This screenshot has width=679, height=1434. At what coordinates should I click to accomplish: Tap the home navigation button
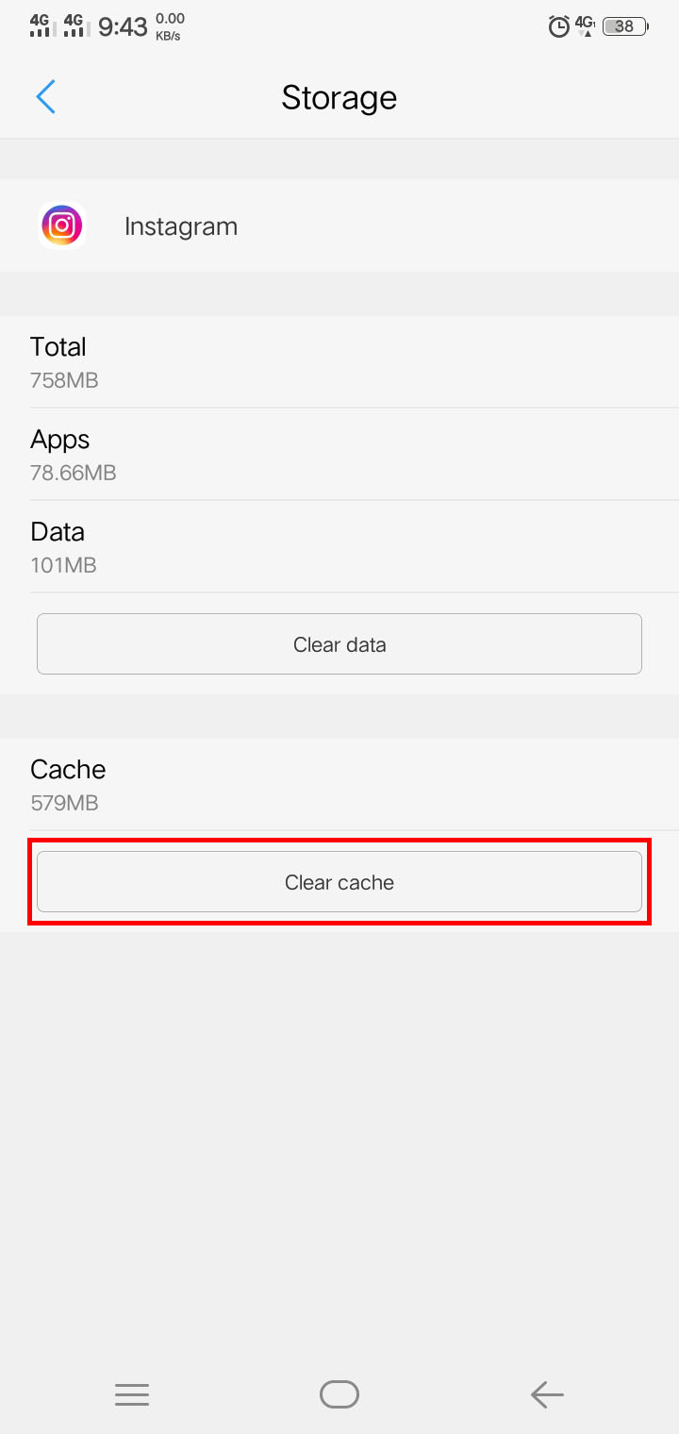pyautogui.click(x=339, y=1394)
